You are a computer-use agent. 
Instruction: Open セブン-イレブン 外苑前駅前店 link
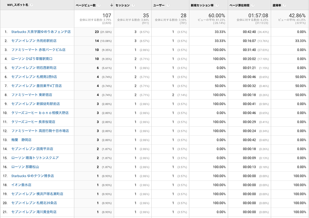tap(34, 41)
